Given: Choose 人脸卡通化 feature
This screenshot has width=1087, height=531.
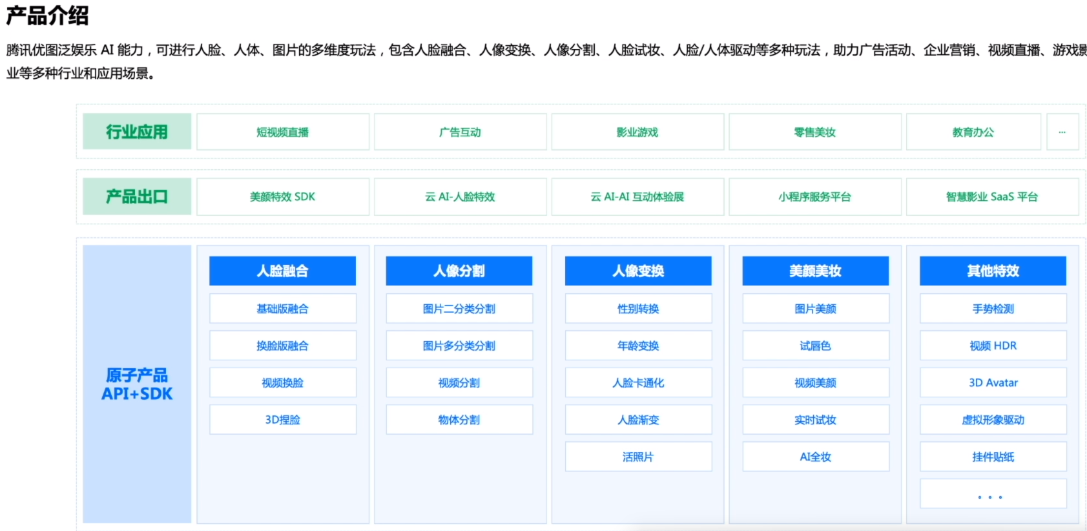Looking at the screenshot, I should point(638,382).
